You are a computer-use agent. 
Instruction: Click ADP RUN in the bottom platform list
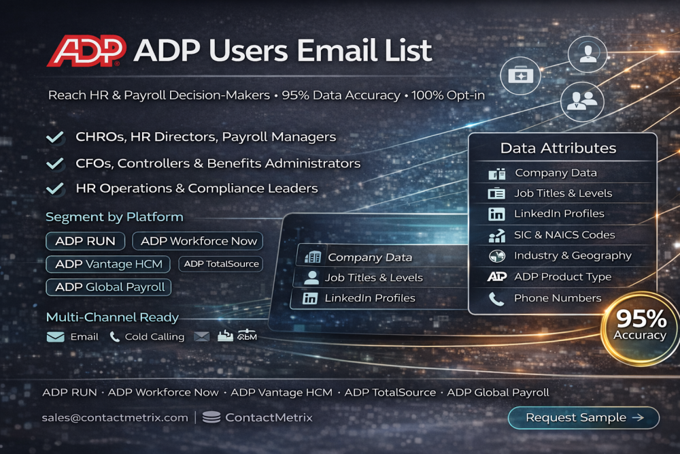(x=69, y=392)
